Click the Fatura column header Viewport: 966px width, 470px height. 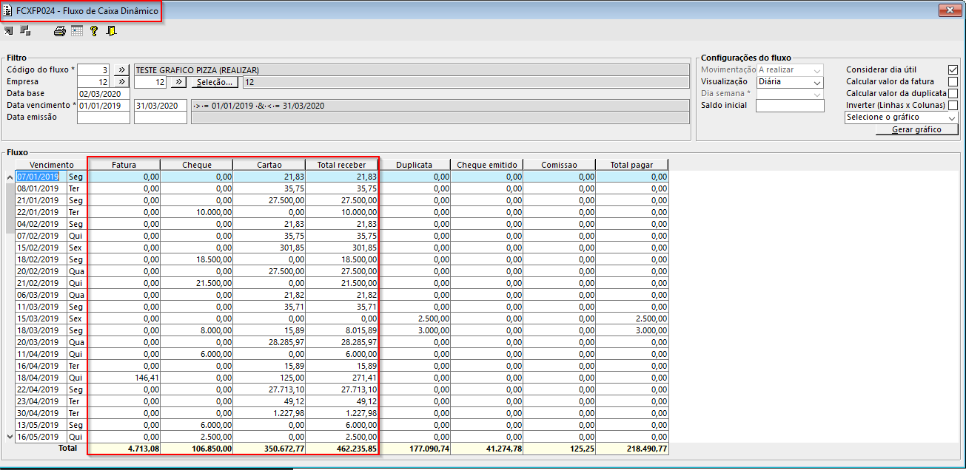pyautogui.click(x=124, y=165)
